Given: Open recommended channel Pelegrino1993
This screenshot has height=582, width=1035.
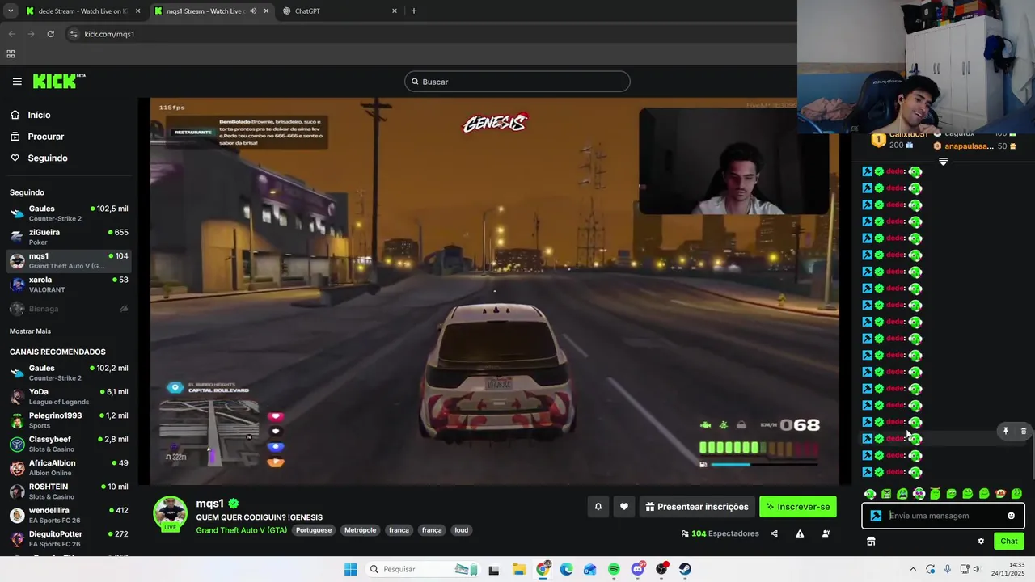Looking at the screenshot, I should [69, 420].
